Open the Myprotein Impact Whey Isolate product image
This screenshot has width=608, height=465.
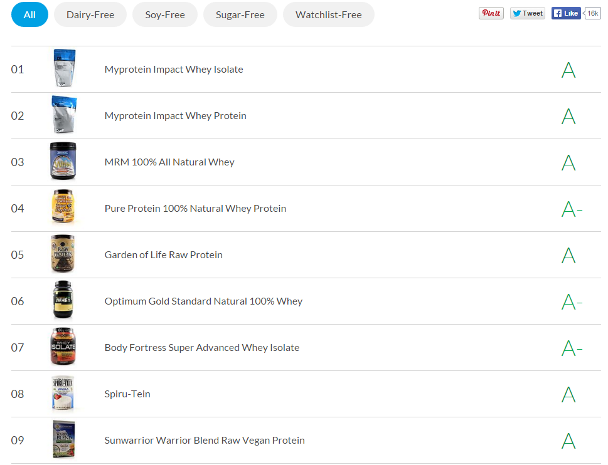[65, 68]
